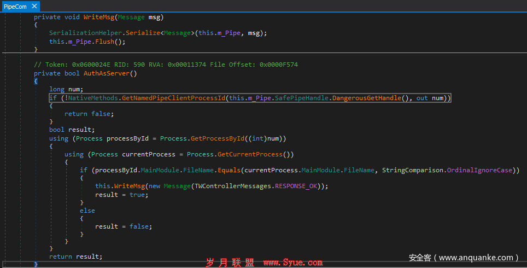Image resolution: width=527 pixels, height=268 pixels.
Task: Click the Flush method call
Action: coord(104,42)
